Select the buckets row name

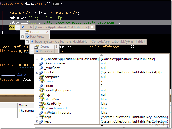coord(50,72)
